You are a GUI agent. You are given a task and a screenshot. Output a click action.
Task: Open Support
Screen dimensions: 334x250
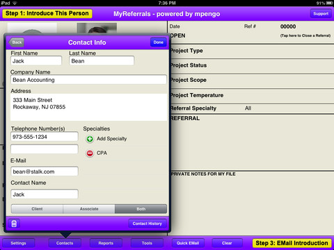coord(321,14)
